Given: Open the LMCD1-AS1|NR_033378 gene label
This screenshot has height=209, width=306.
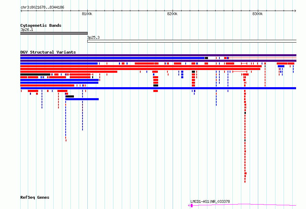Looking at the screenshot, I should 210,201.
